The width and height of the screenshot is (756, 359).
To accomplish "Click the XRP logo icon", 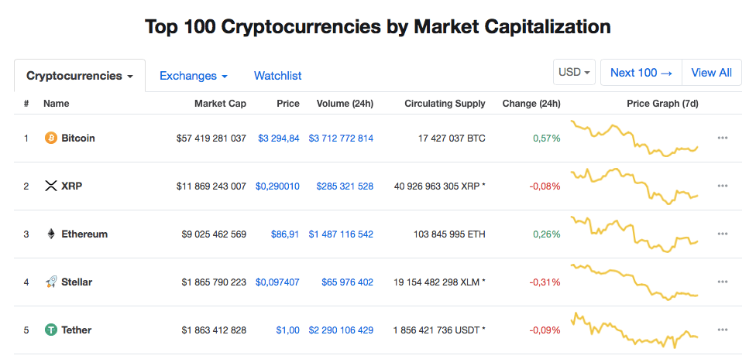I will [x=50, y=186].
